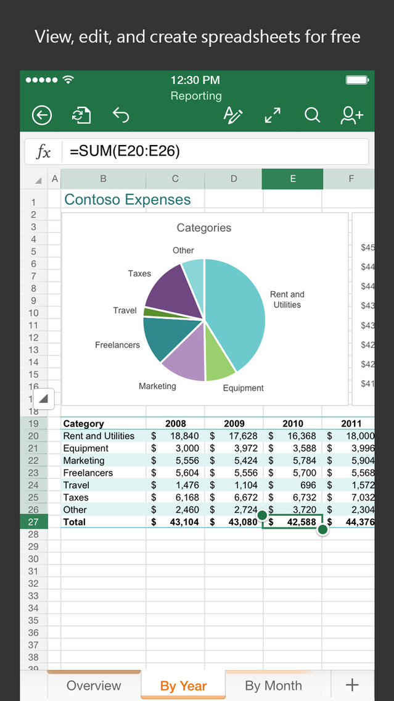Expand the collapsed triangle panel button

click(x=43, y=399)
